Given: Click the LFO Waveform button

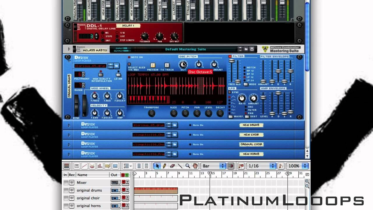Looking at the screenshot, I should coord(231,117).
